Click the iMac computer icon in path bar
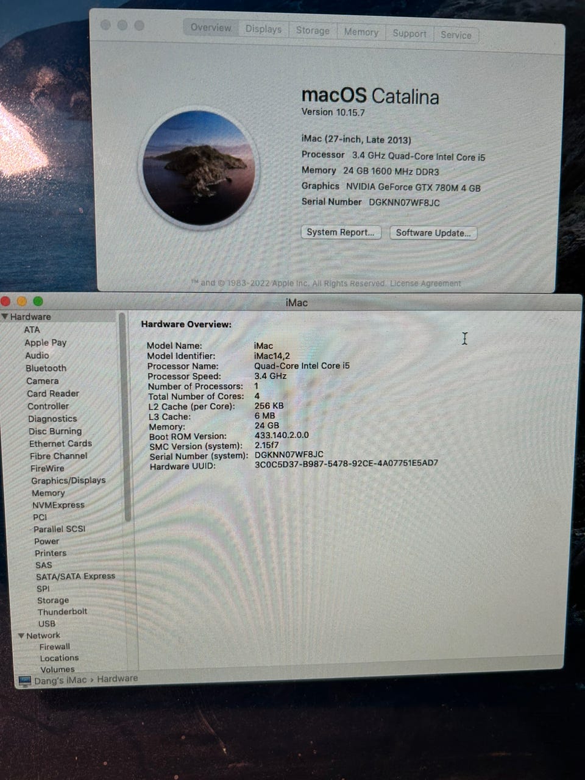 click(24, 681)
